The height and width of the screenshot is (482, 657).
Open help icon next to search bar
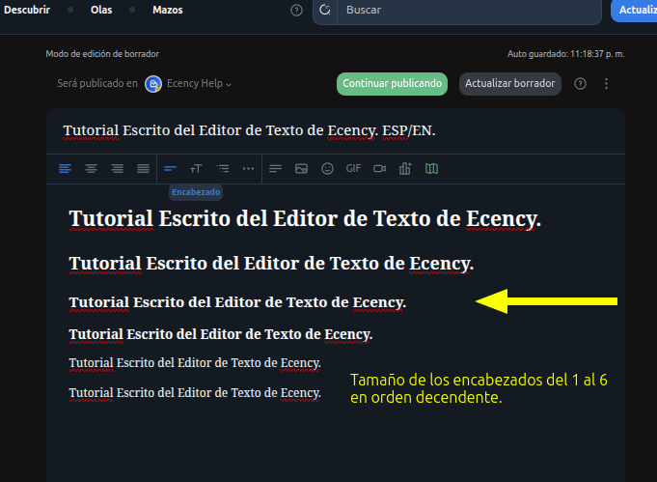click(296, 10)
